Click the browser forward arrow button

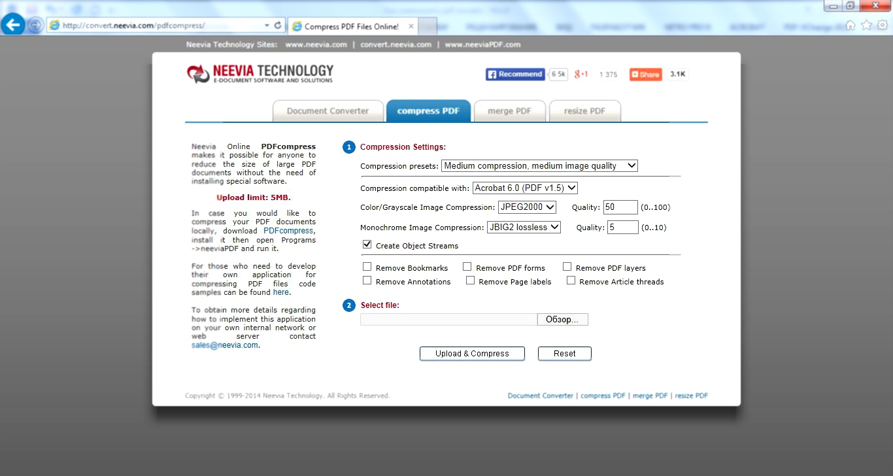tap(35, 25)
